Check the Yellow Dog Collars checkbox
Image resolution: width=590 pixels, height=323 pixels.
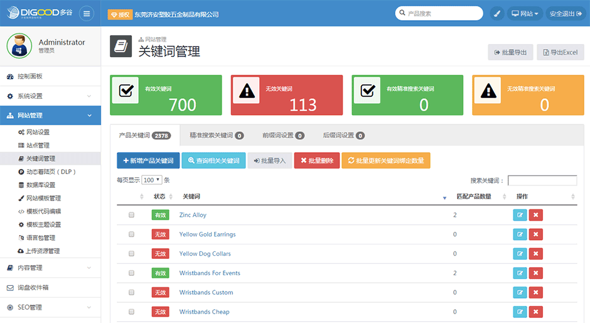pos(131,254)
